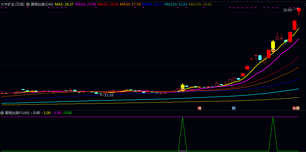Click the blue 财 event marker
The width and height of the screenshot is (306, 152).
coord(234,108)
